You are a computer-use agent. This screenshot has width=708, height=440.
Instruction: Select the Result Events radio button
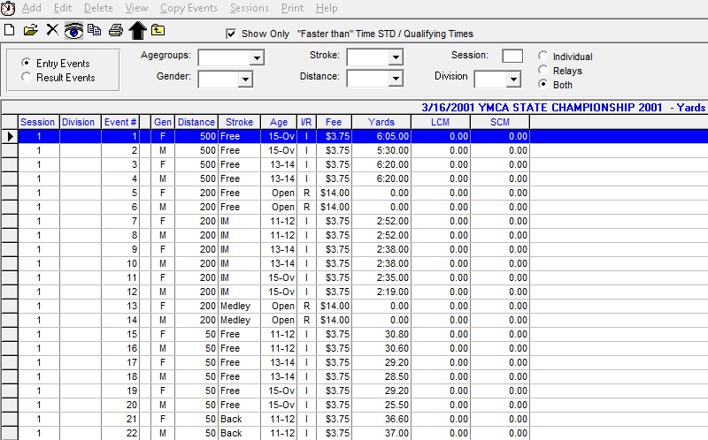27,78
